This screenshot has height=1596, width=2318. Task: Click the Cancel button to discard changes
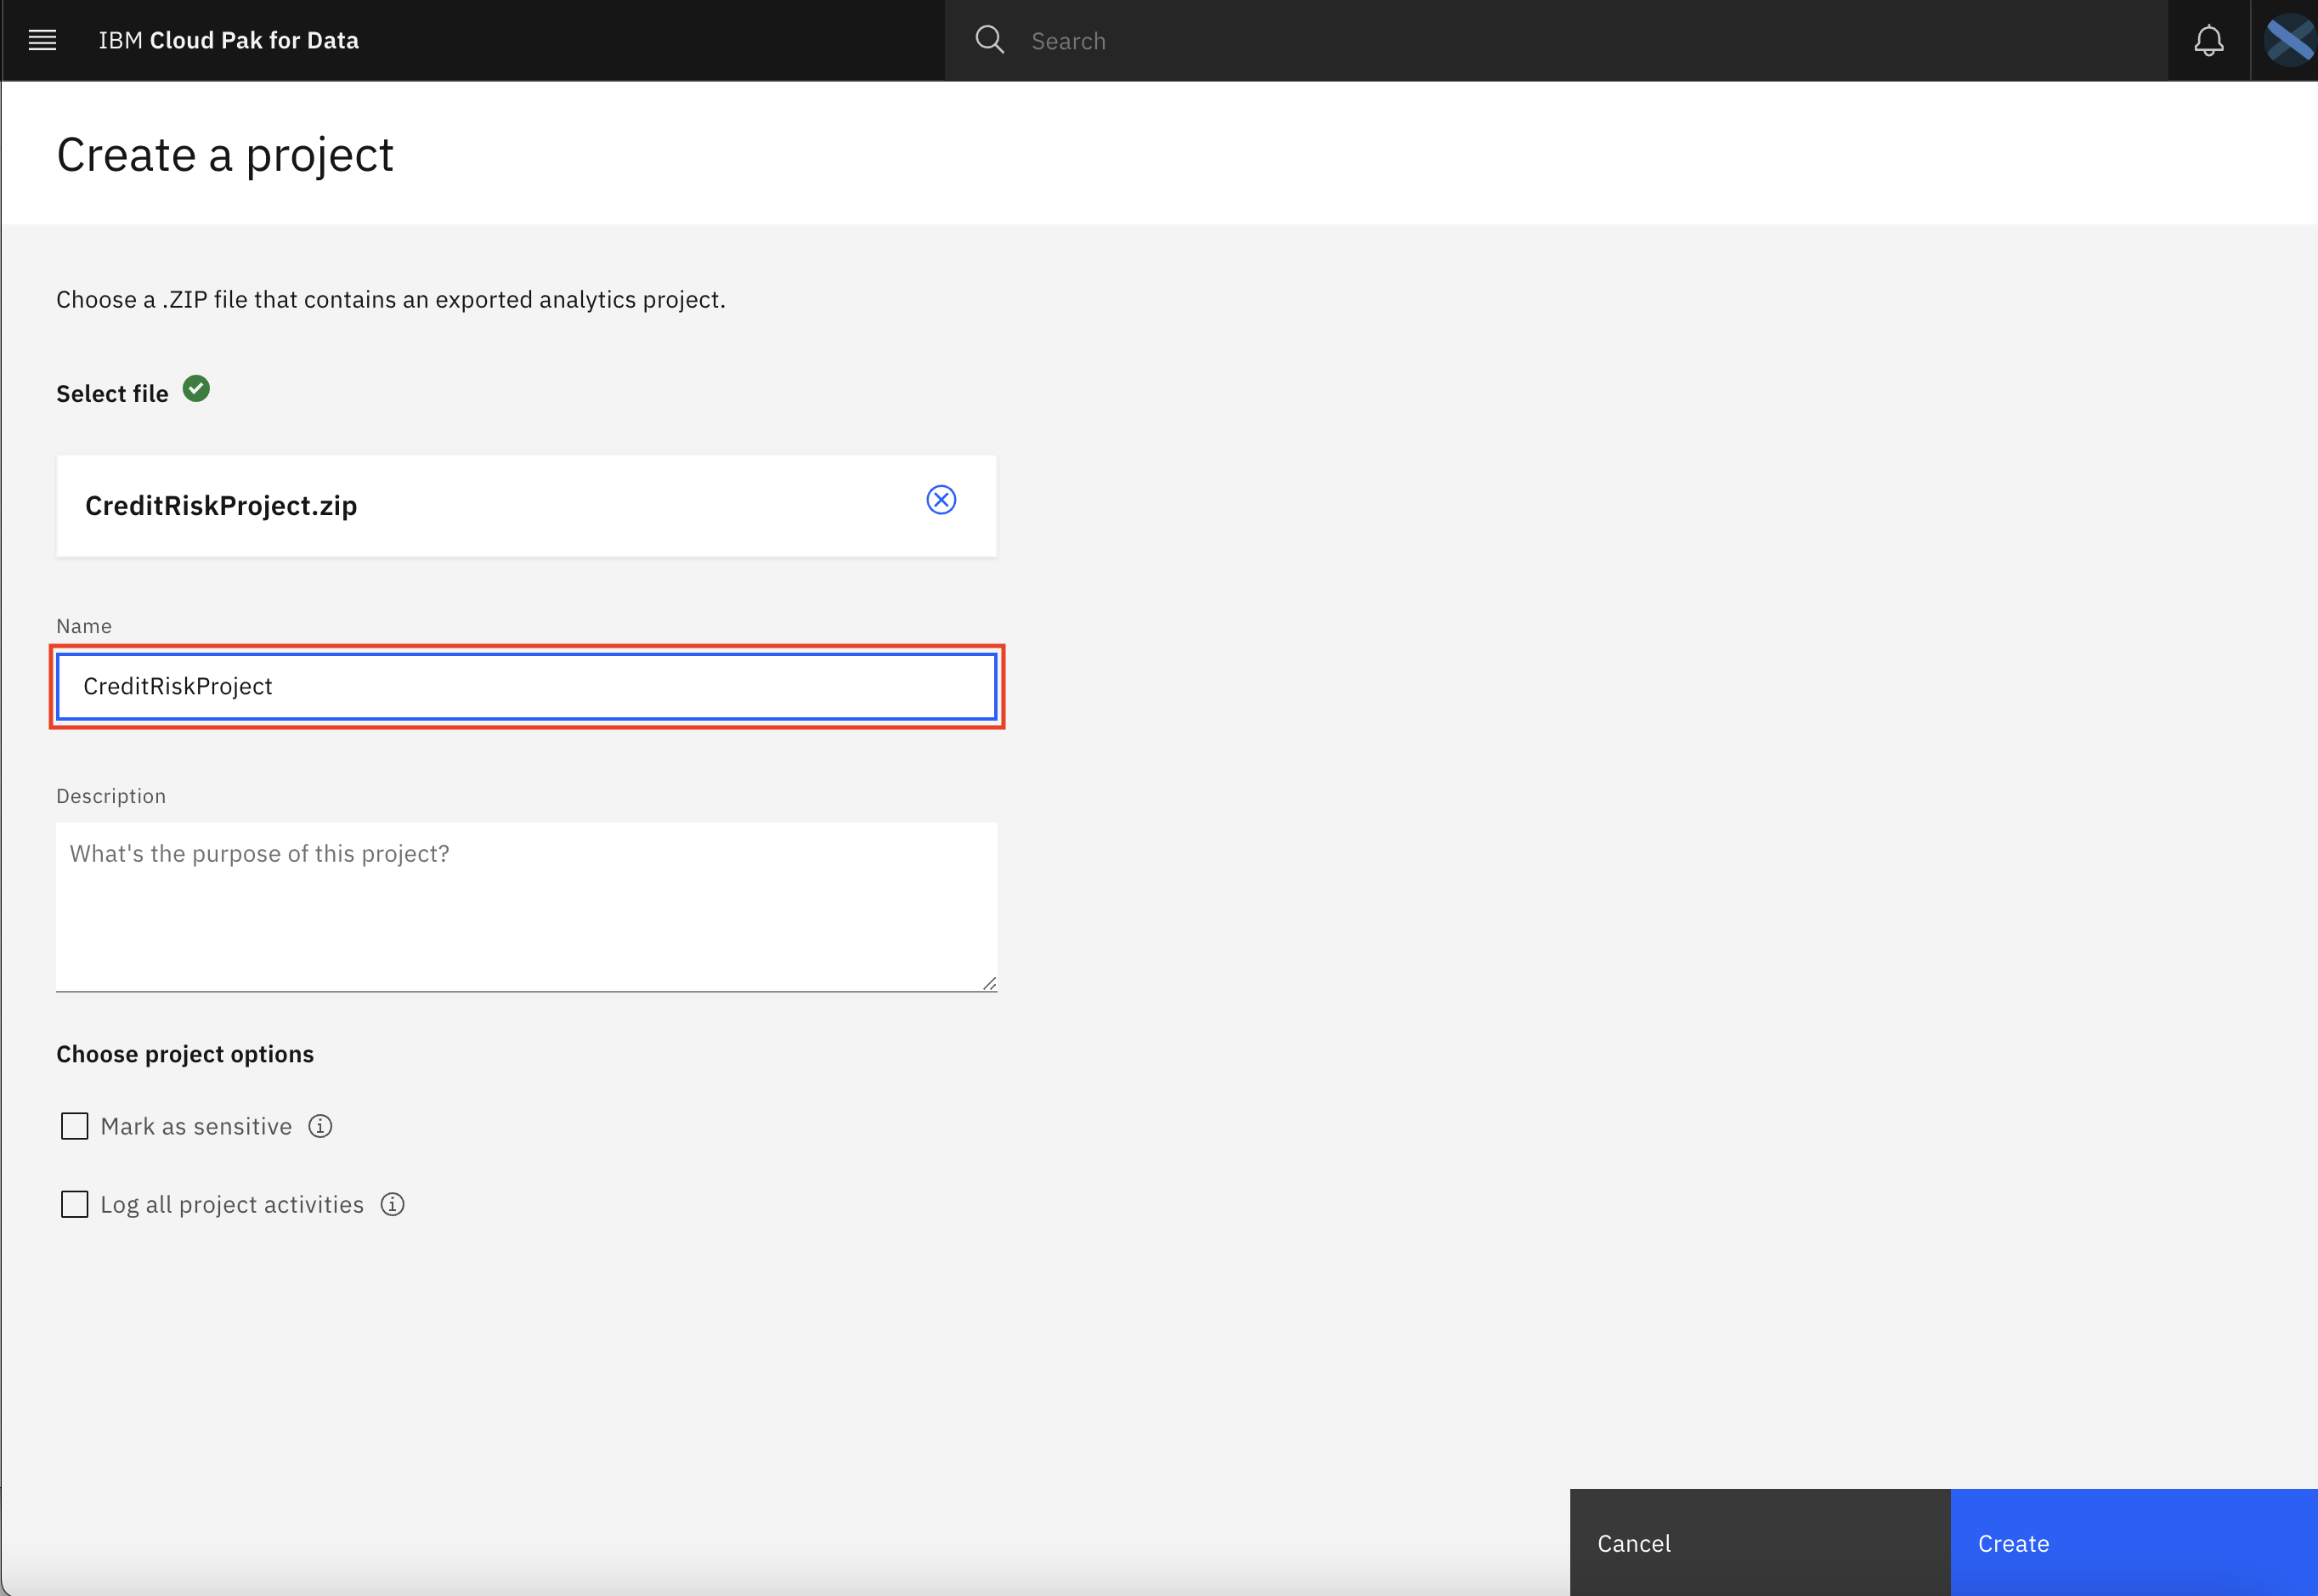point(1635,1543)
